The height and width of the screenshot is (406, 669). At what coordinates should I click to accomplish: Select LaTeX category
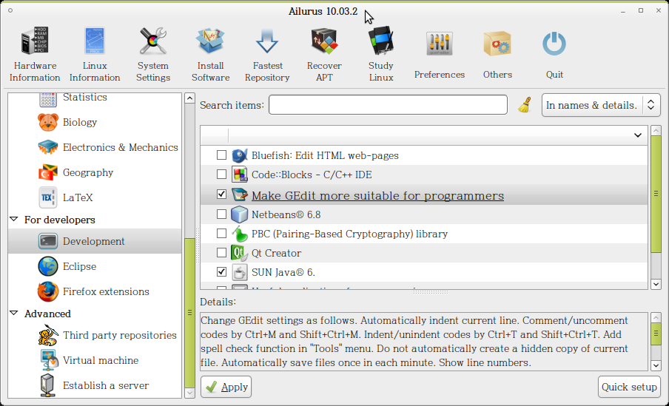[95, 198]
